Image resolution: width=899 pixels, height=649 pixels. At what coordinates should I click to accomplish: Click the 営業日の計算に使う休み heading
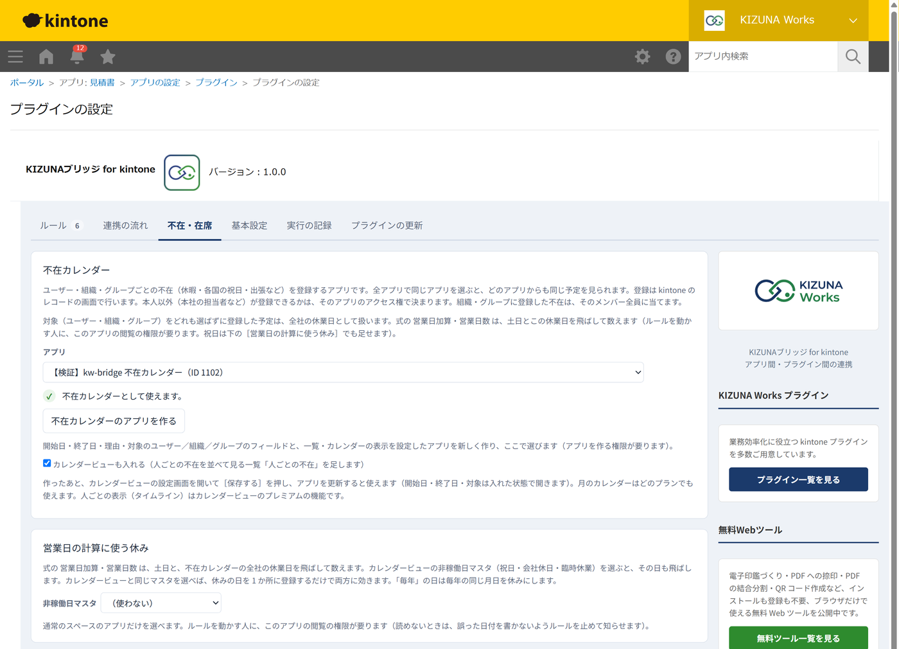tap(96, 548)
